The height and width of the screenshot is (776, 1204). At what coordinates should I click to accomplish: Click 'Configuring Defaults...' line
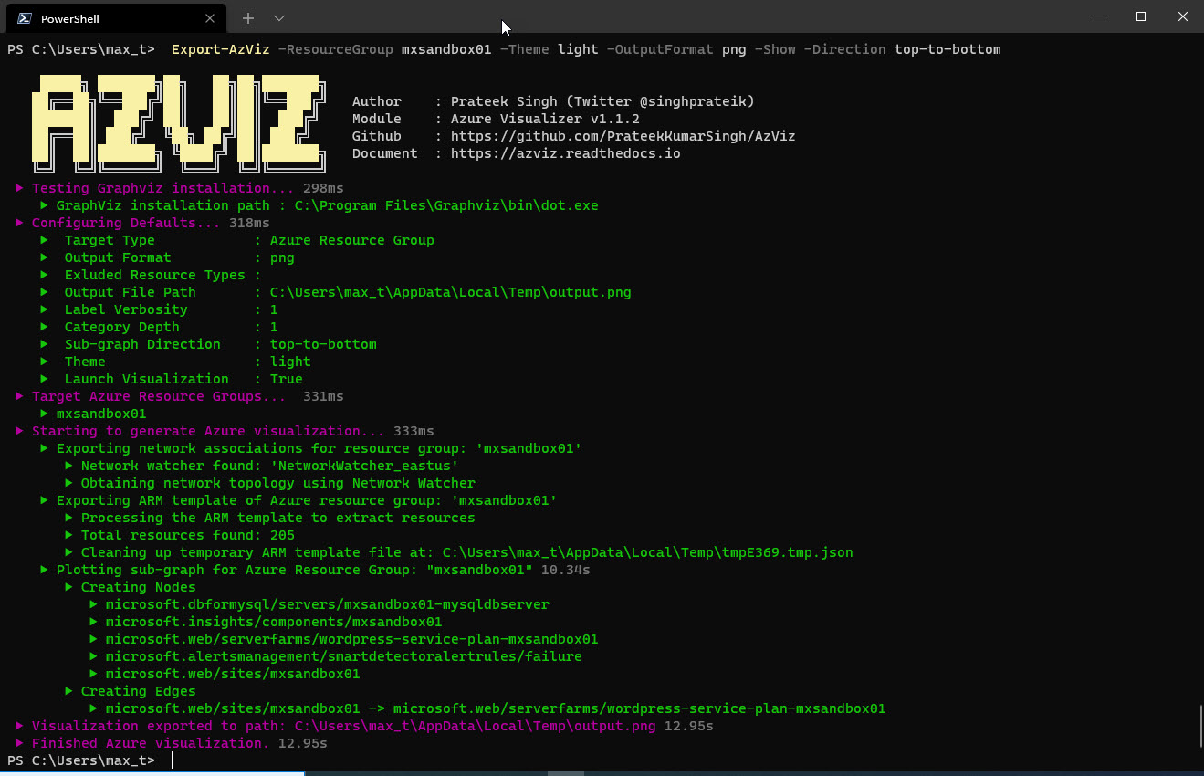(143, 223)
